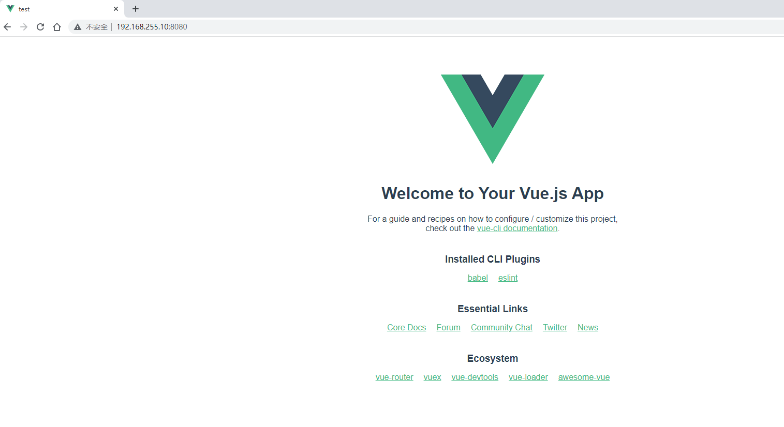Open the vue-devtools link
The height and width of the screenshot is (427, 784).
coord(475,377)
